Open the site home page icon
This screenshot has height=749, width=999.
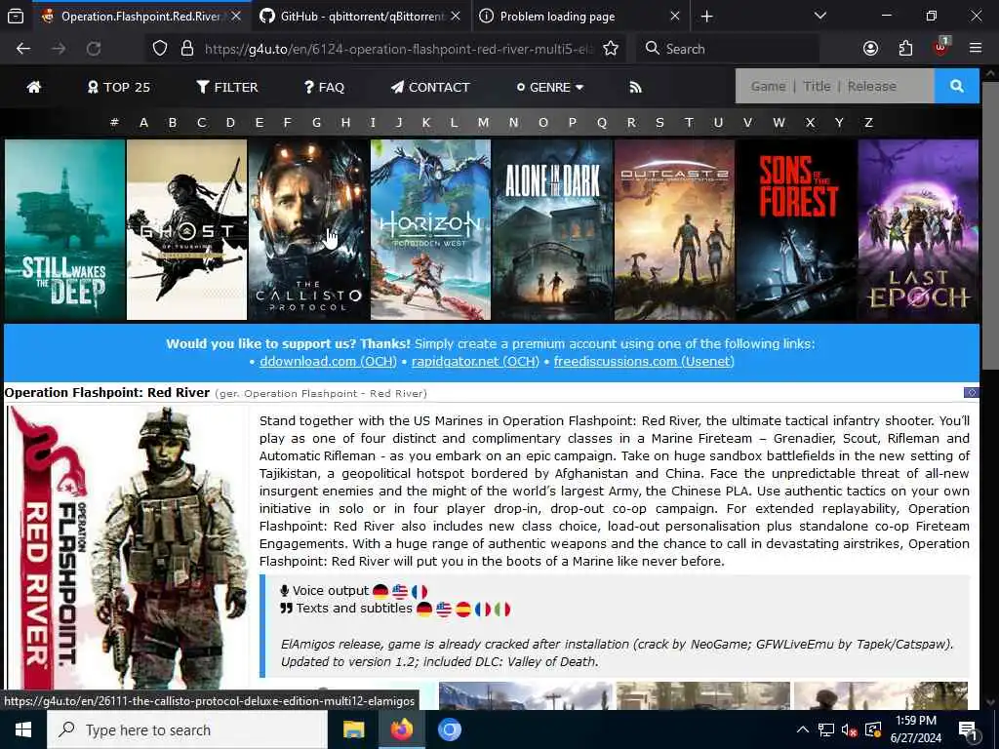click(34, 87)
